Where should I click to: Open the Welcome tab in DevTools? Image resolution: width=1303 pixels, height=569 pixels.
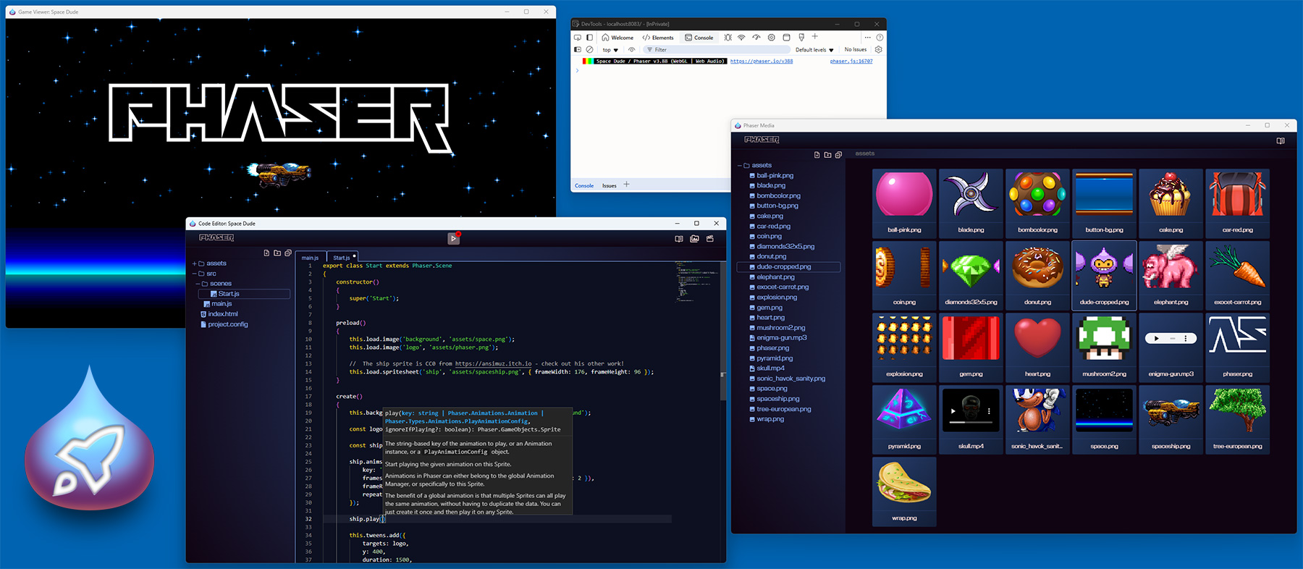617,38
